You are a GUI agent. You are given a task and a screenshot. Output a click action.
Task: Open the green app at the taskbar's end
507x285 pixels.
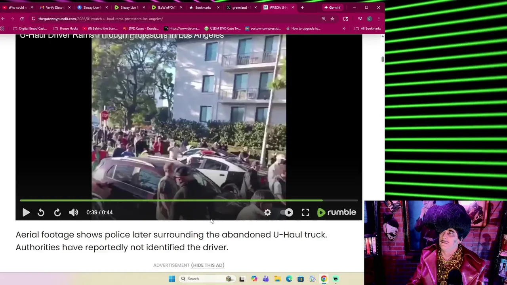coord(335,279)
